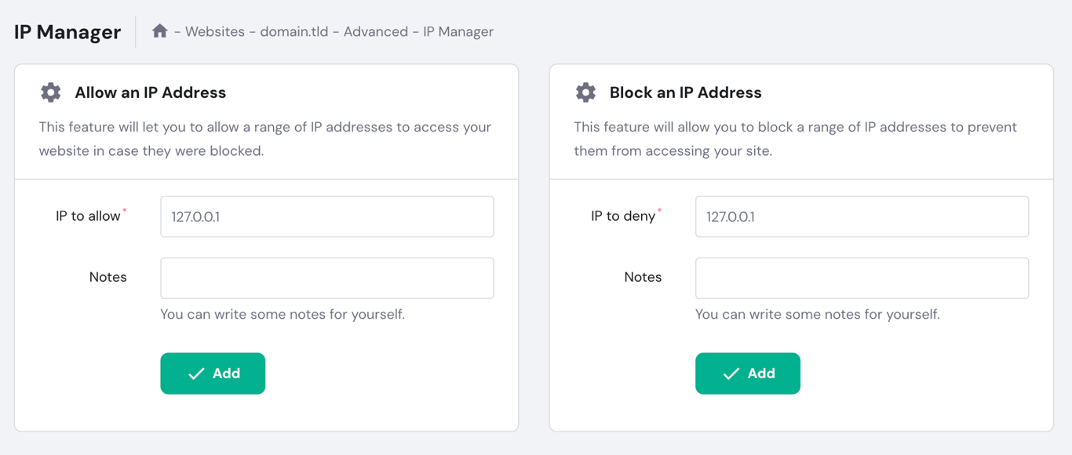Click the IP to allow input field
Image resolution: width=1072 pixels, height=455 pixels.
click(x=326, y=216)
